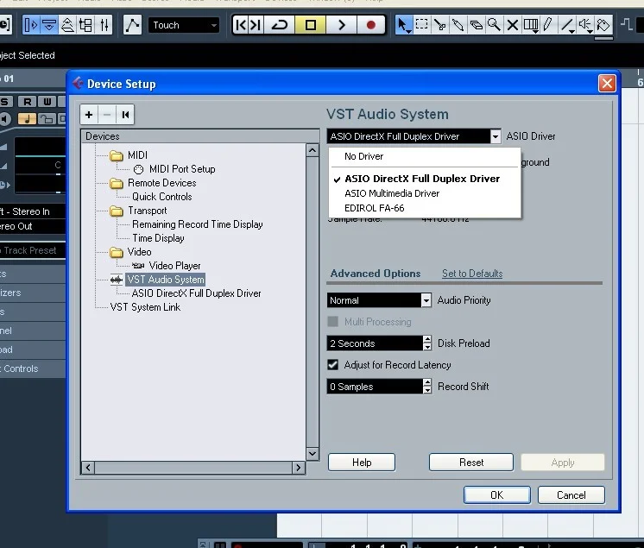
Task: Click the Record button in transport toolbar
Action: [x=371, y=25]
